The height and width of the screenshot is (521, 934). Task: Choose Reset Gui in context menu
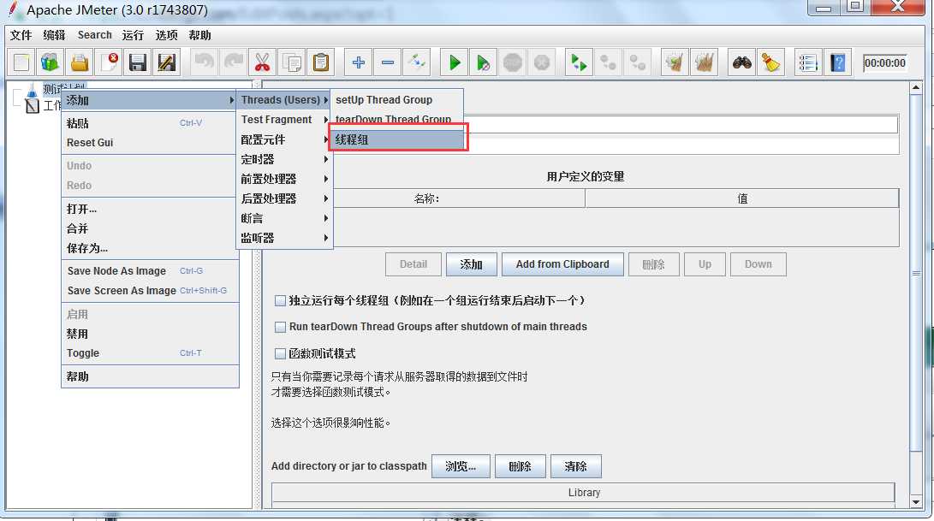(150, 143)
